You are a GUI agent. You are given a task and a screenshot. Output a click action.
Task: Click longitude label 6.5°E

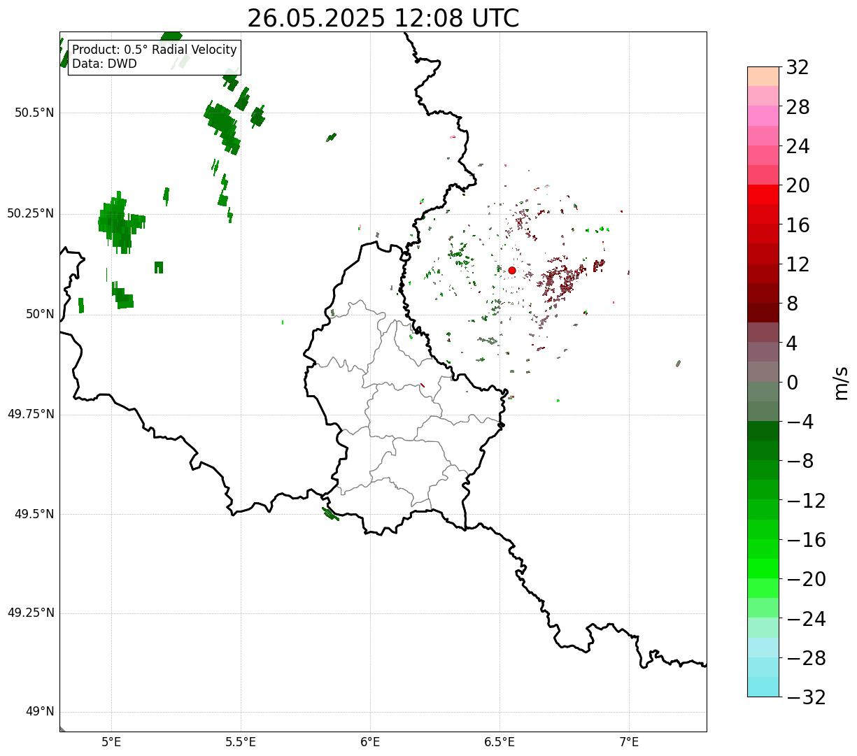500,741
